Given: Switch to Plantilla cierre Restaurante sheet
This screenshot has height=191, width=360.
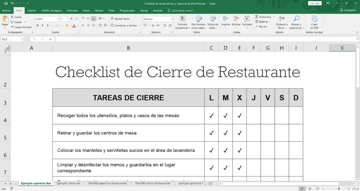Looking at the screenshot, I should (153, 183).
